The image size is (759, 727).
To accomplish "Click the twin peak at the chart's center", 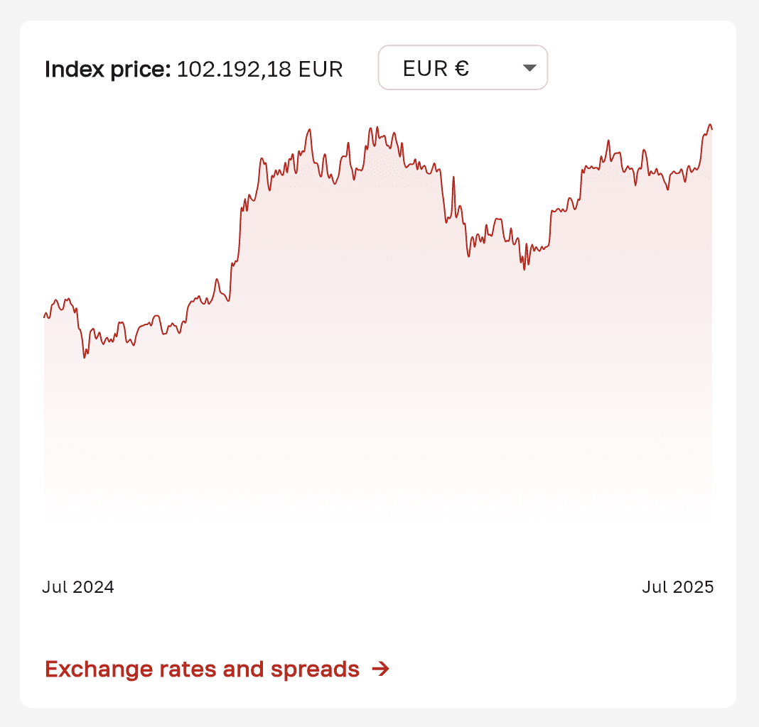I will (x=371, y=130).
